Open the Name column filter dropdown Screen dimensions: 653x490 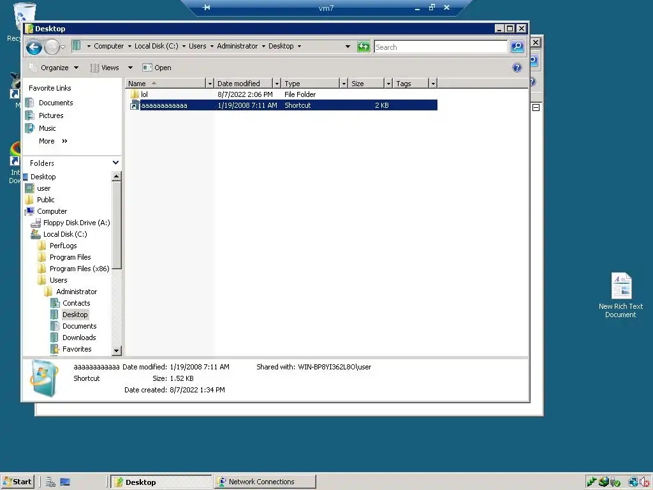point(210,84)
